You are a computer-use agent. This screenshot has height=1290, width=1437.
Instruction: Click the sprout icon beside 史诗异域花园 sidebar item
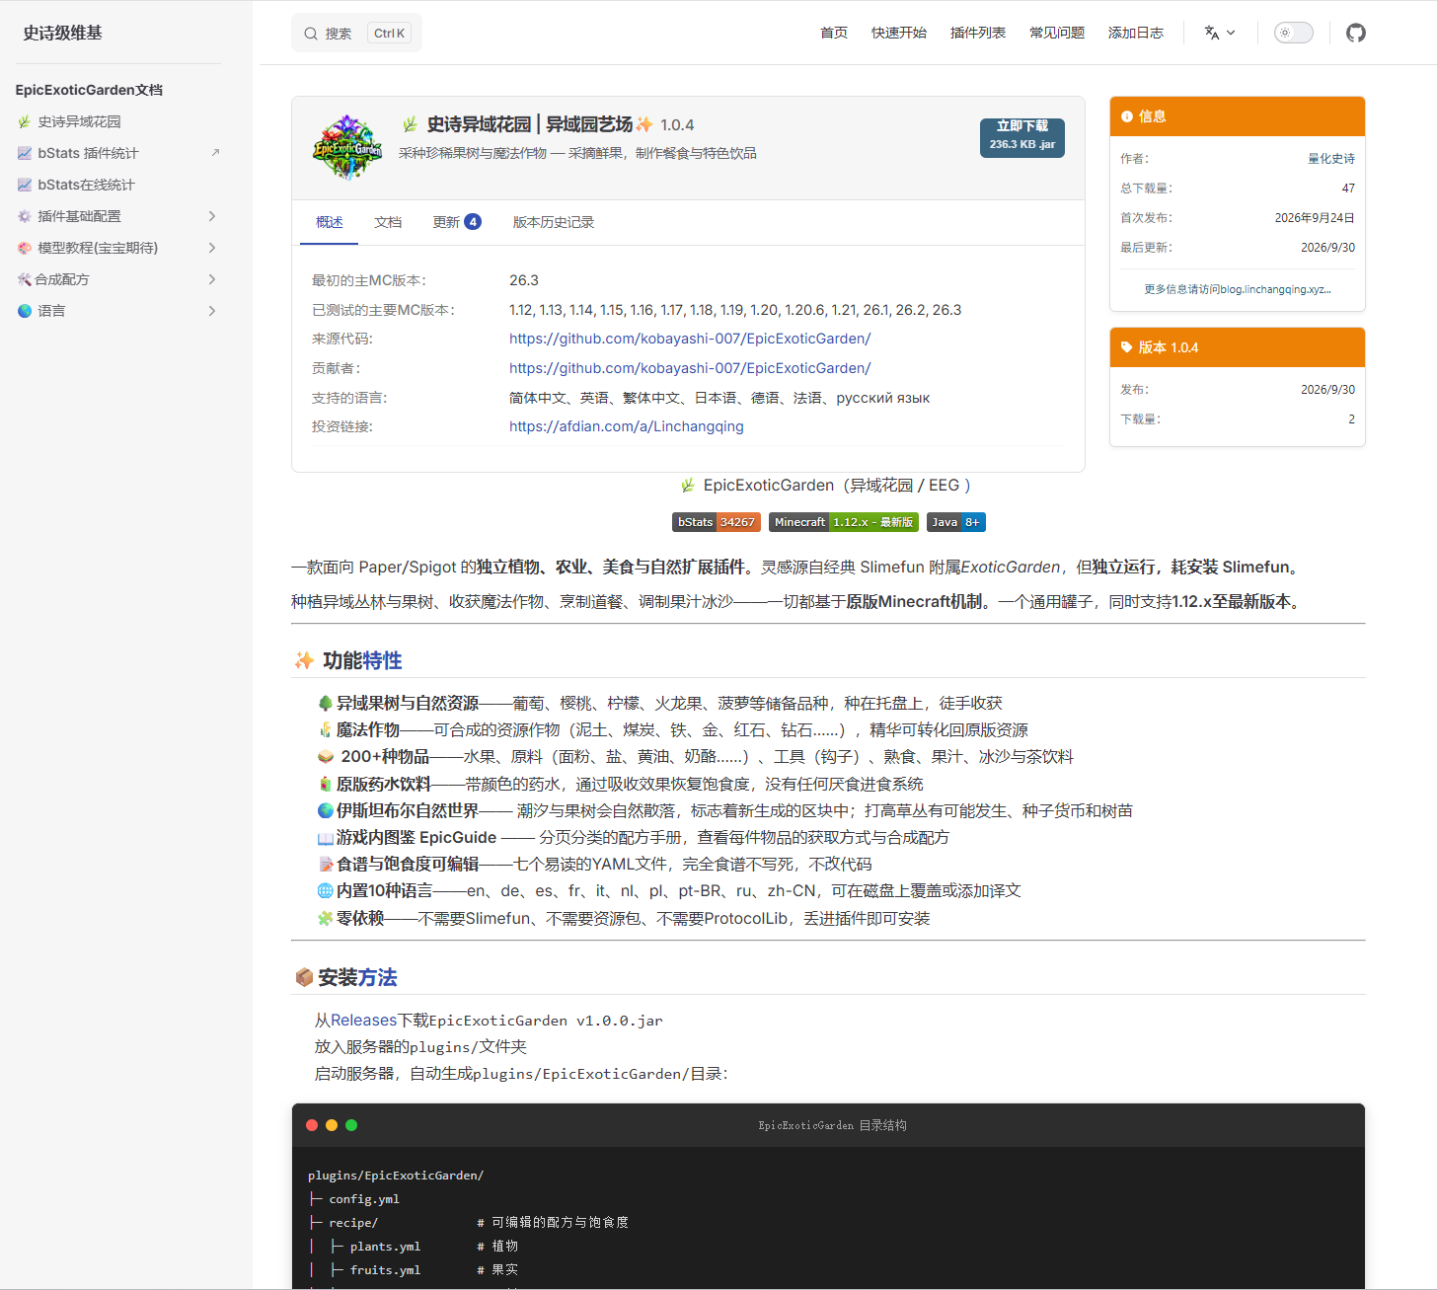25,121
